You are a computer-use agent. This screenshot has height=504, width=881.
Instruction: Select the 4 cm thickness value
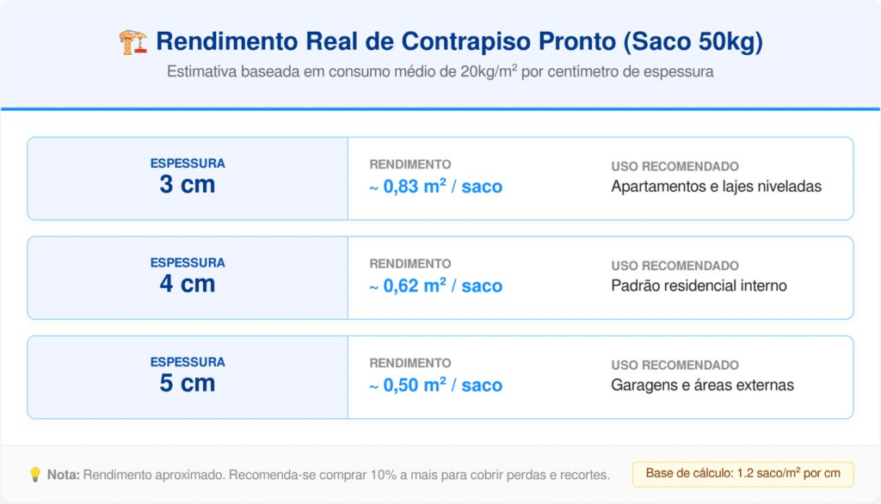[188, 284]
